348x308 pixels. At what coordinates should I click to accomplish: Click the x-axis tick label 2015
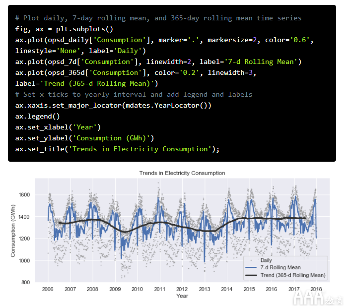(x=249, y=289)
